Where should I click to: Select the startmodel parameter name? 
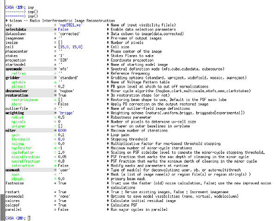coord(15,64)
